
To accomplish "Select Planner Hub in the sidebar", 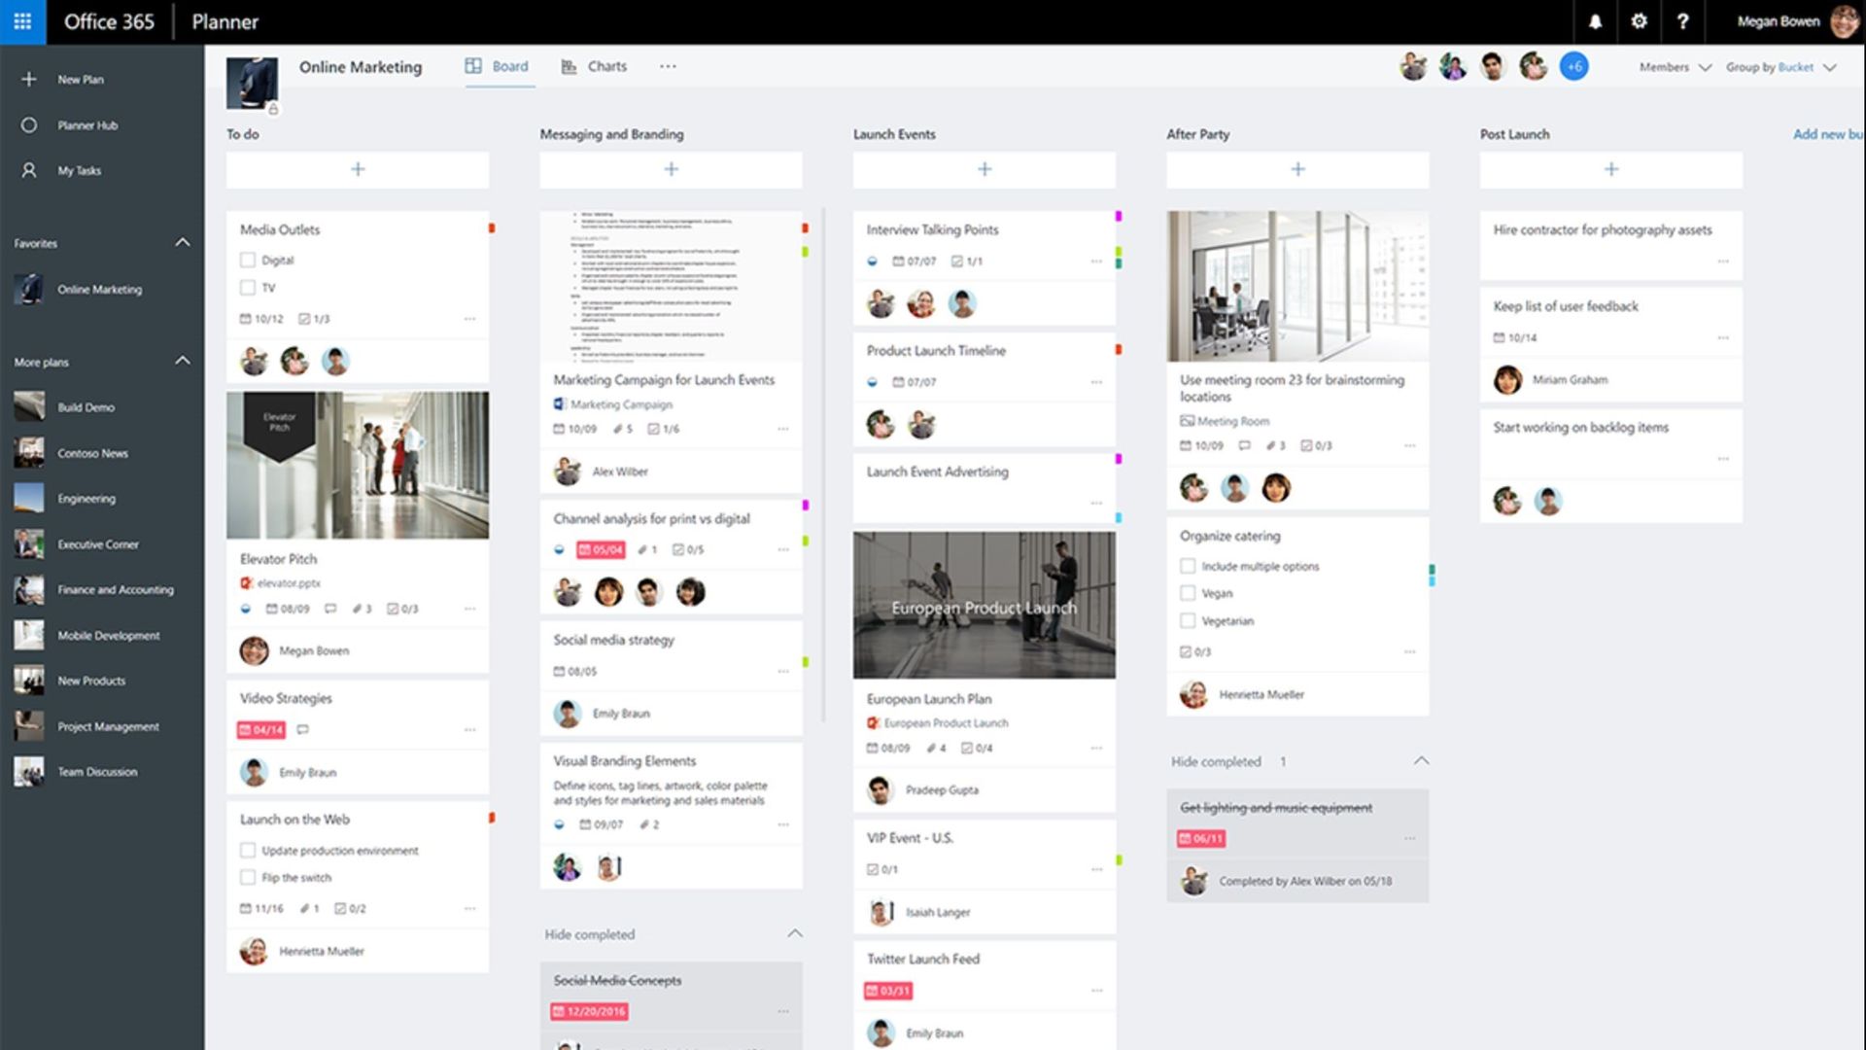I will coord(86,124).
